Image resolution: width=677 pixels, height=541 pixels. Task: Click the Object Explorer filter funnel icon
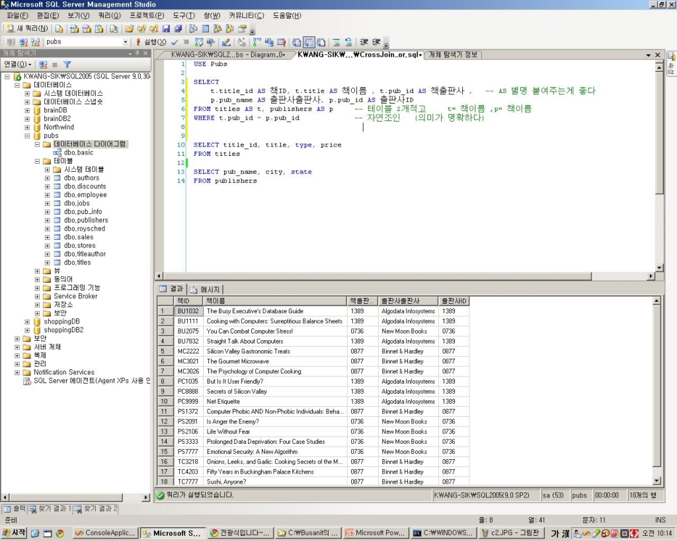coord(67,64)
